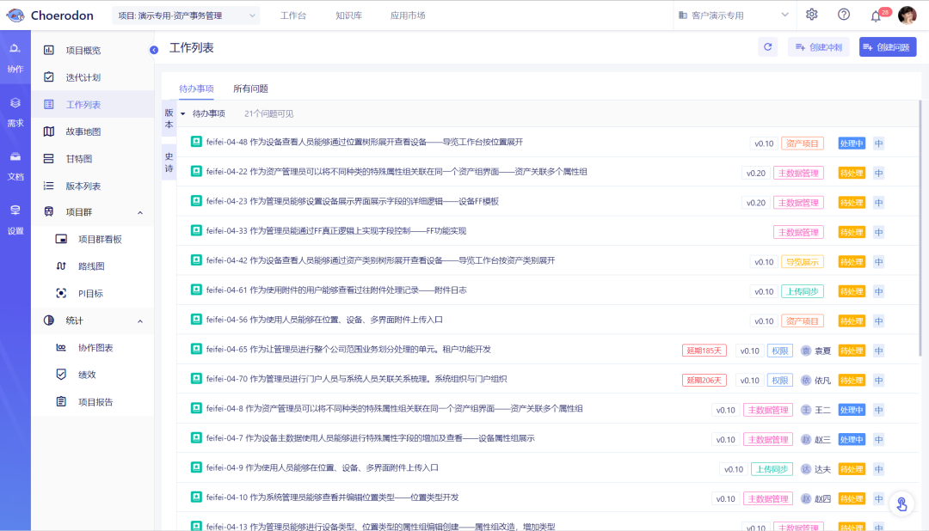Click 上传同步 epic tag on feifei-04-61
This screenshot has height=531, width=929.
point(803,291)
